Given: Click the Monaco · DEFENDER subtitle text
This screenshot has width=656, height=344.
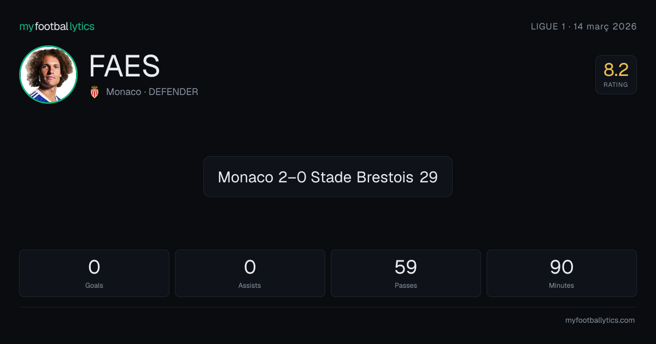Looking at the screenshot, I should pyautogui.click(x=152, y=92).
